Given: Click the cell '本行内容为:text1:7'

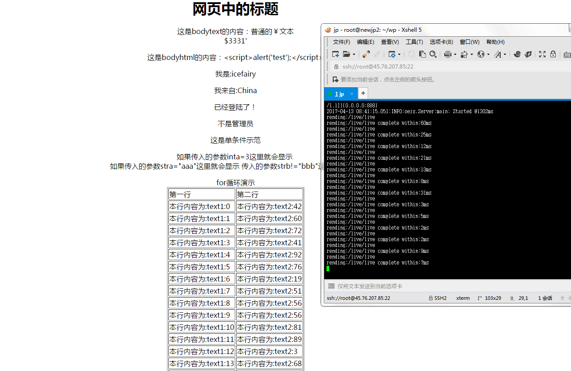Looking at the screenshot, I should [202, 291].
